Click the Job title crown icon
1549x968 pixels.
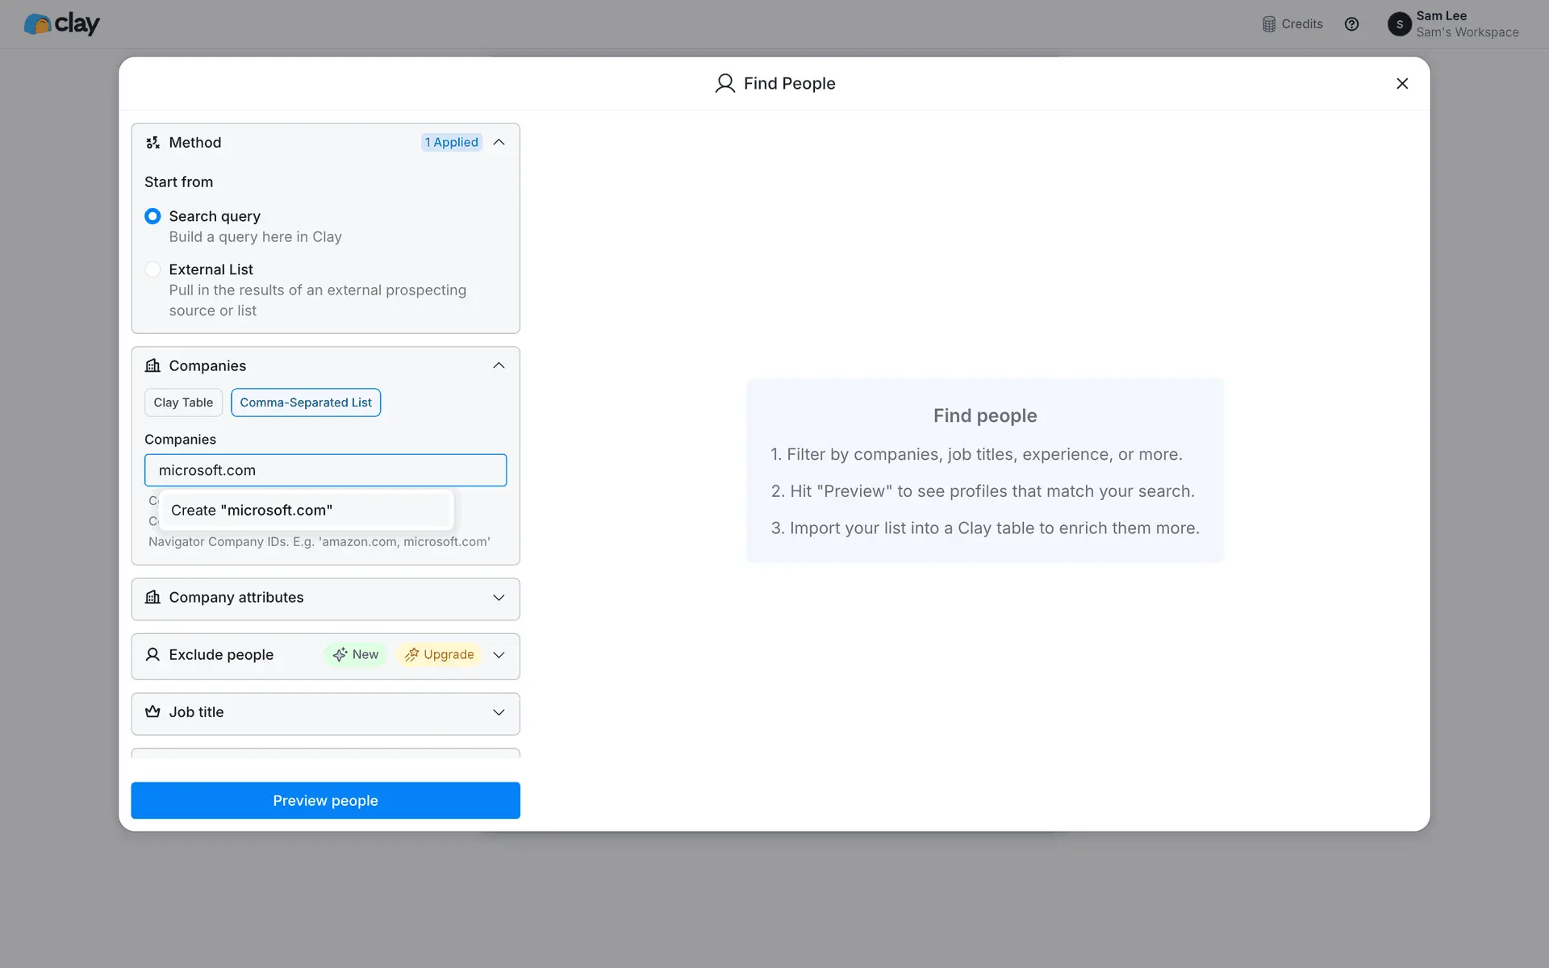152,712
